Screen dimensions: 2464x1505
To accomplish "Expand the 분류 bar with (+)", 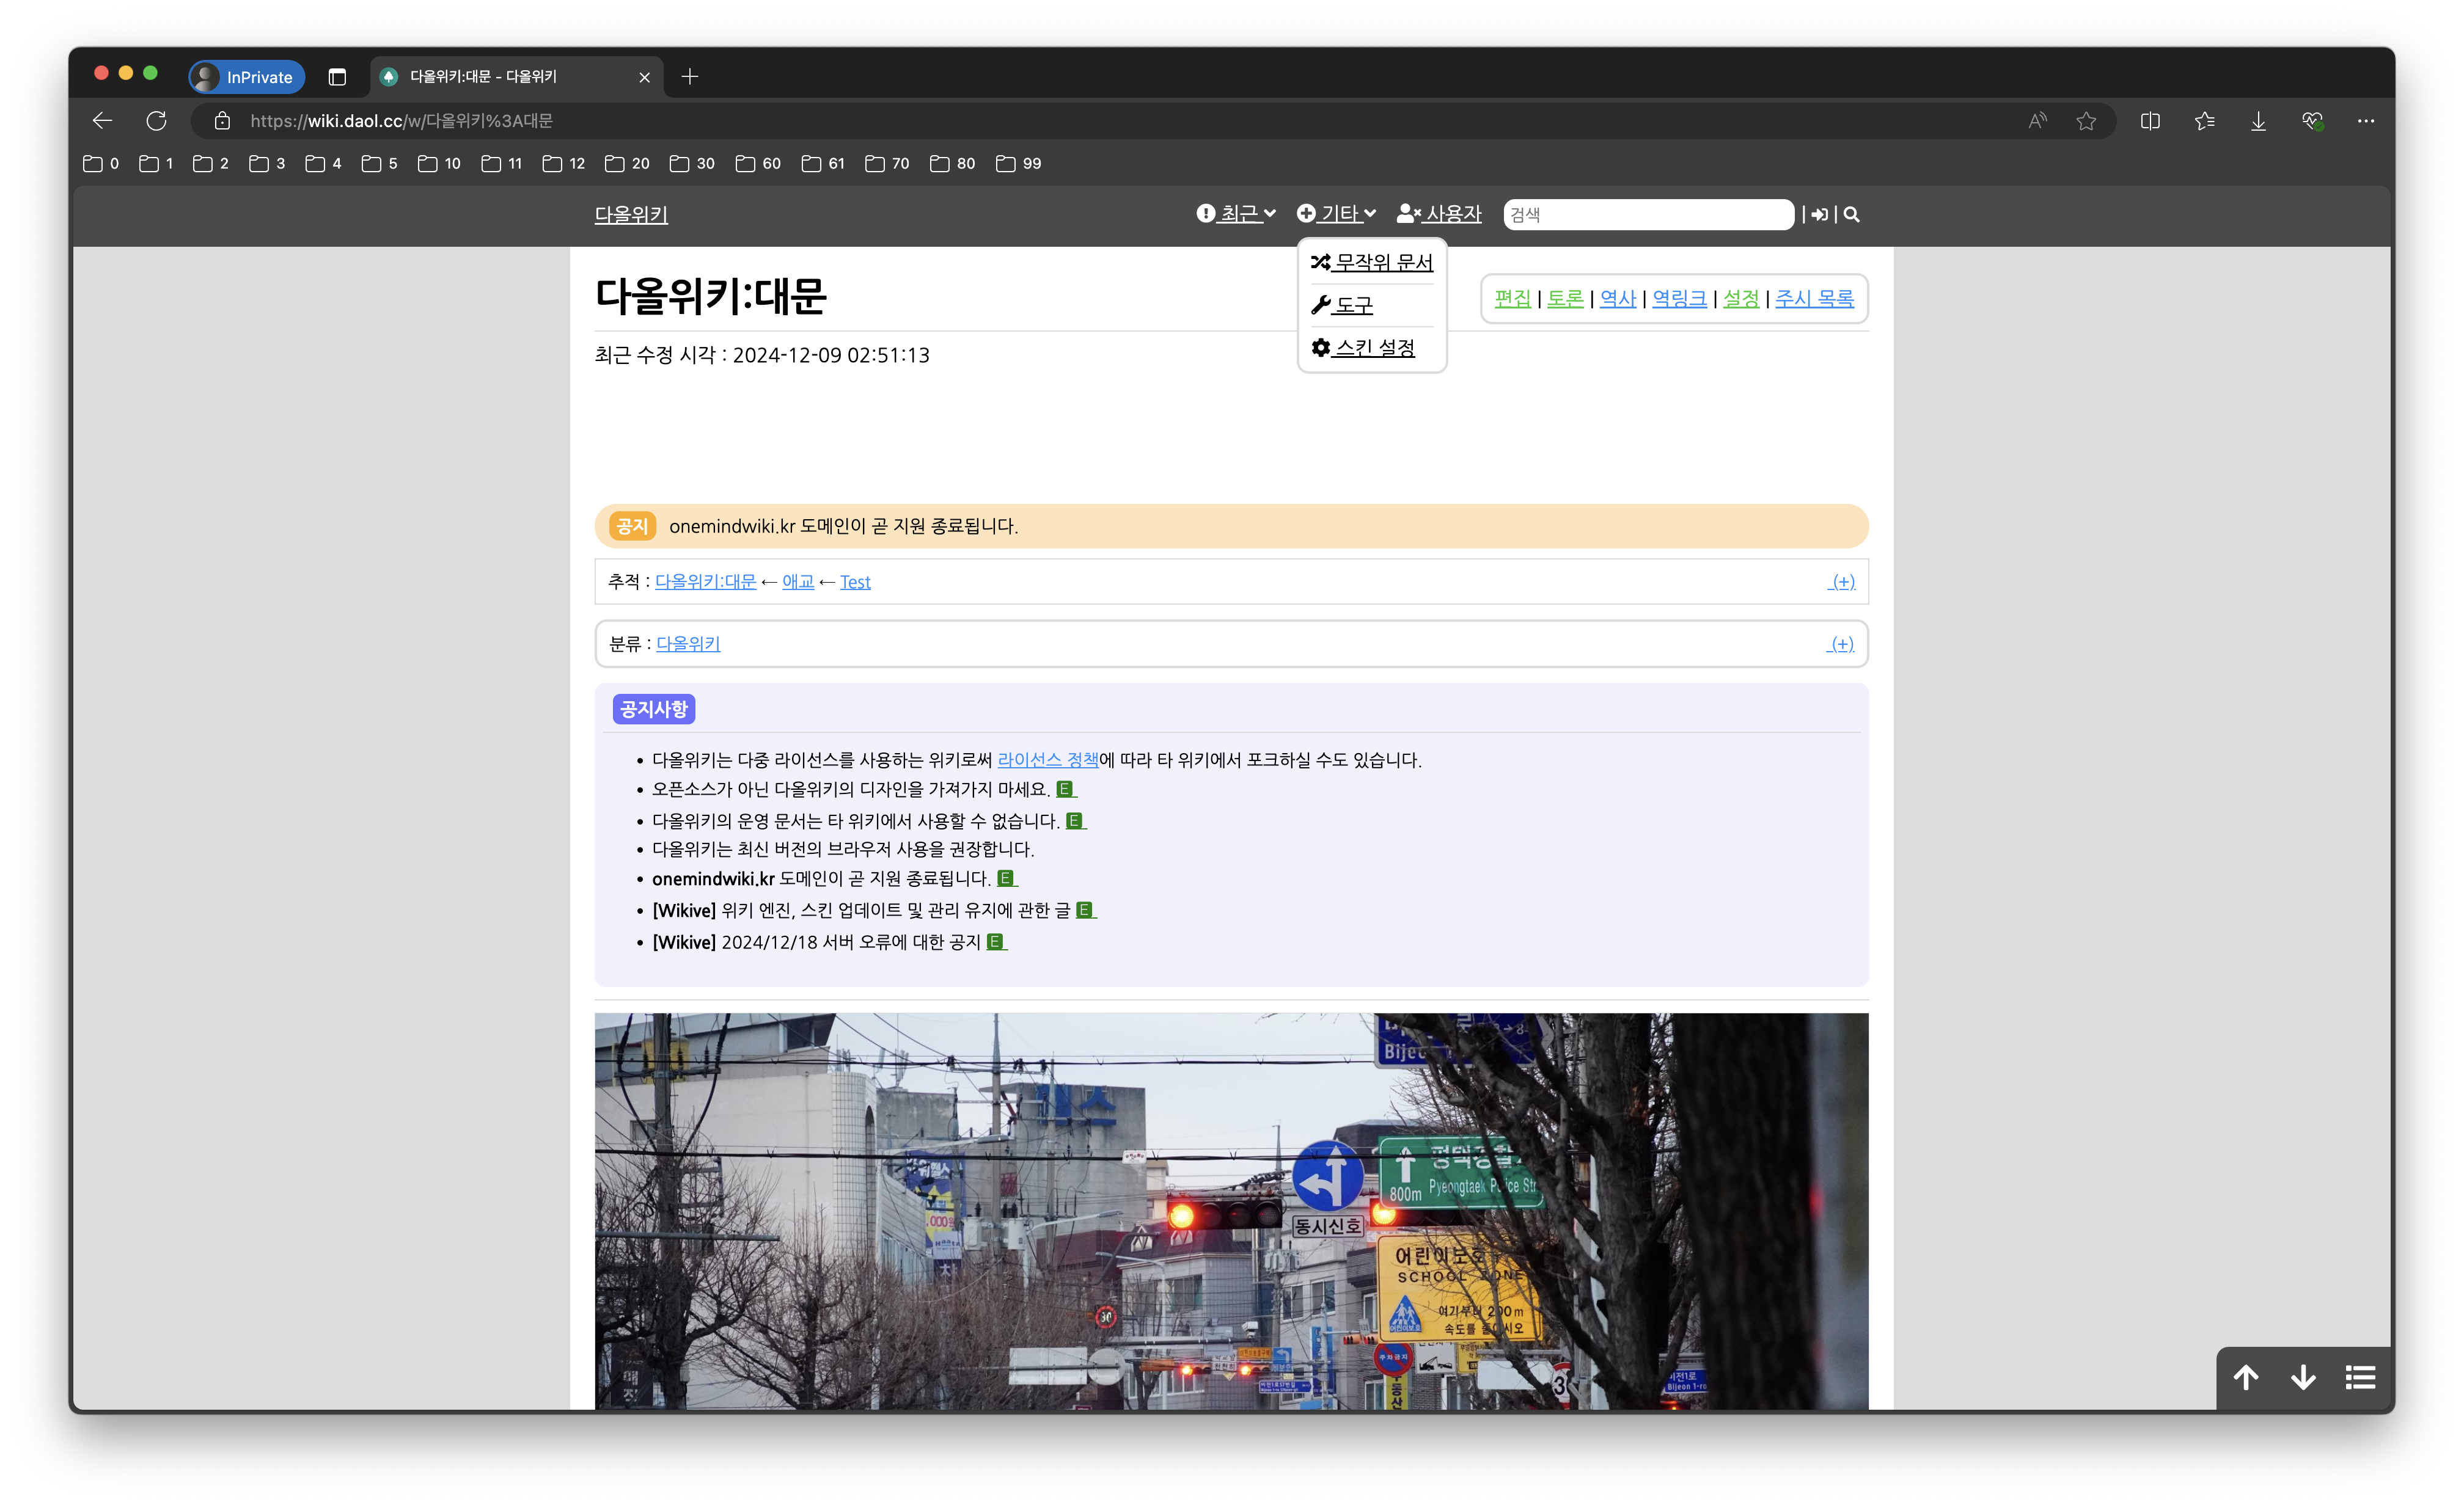I will coord(1840,644).
